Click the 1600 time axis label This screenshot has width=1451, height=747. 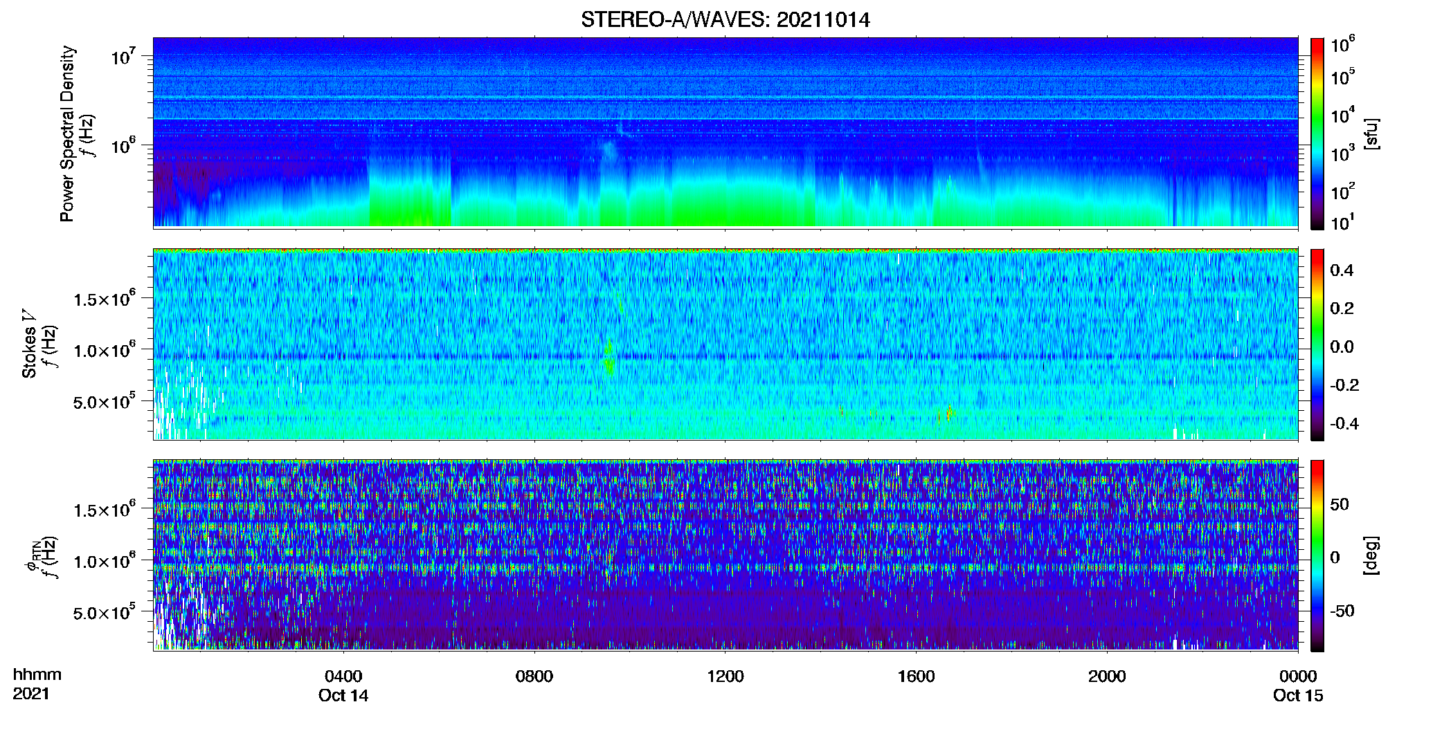coord(917,676)
